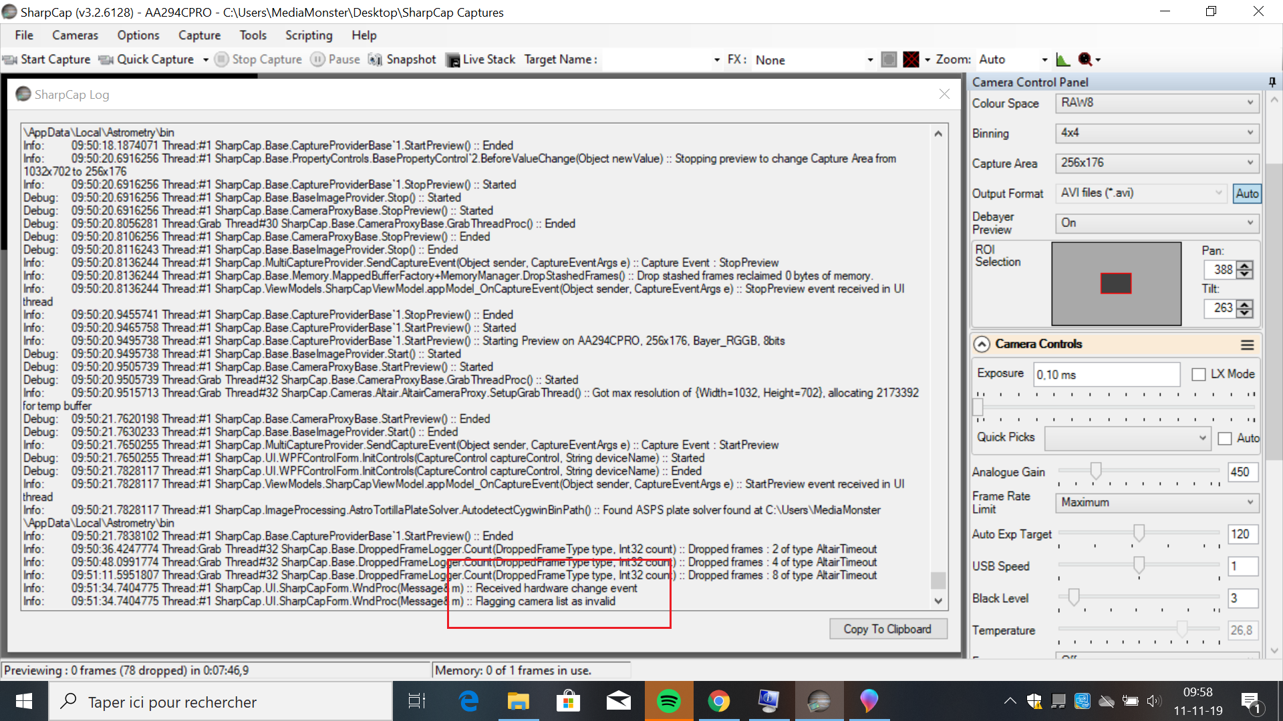Click the log scroll down arrow
This screenshot has width=1283, height=721.
938,601
